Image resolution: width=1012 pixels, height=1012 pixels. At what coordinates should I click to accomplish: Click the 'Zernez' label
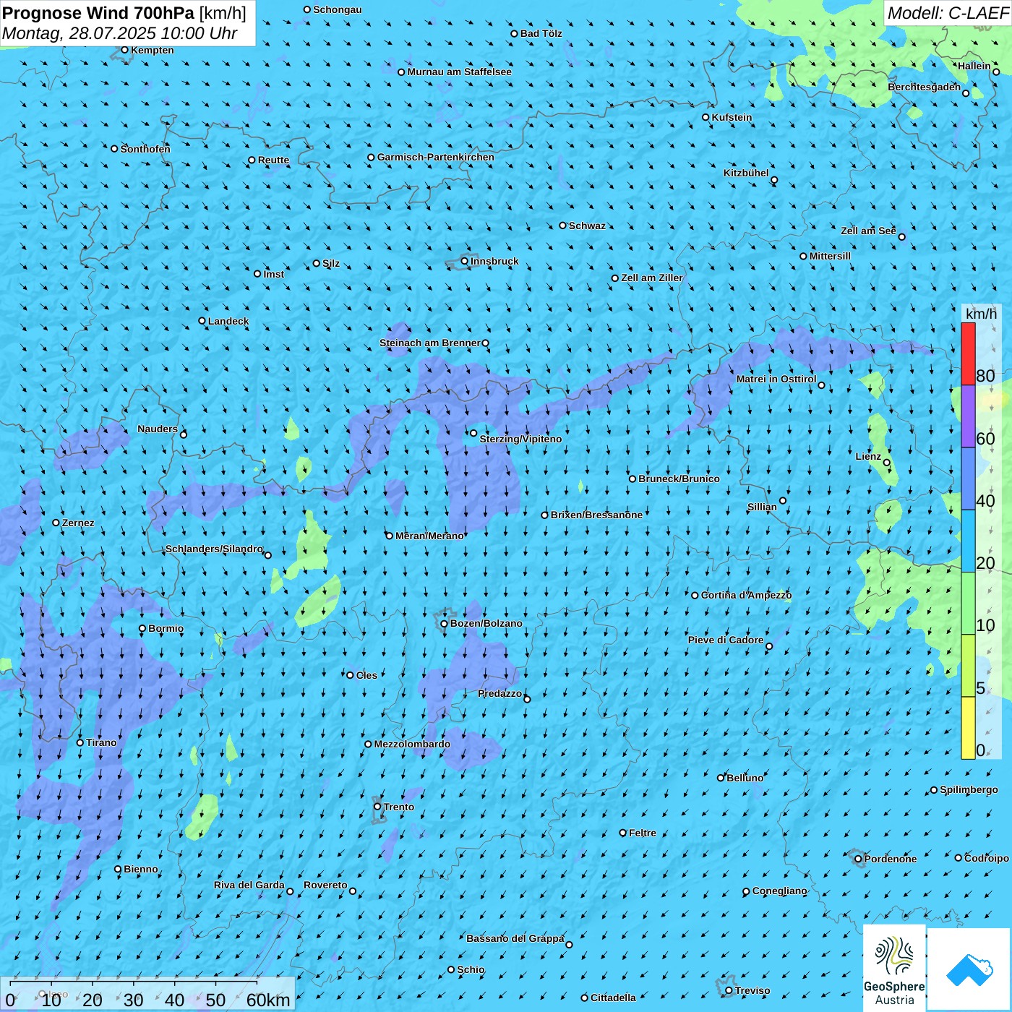(78, 523)
